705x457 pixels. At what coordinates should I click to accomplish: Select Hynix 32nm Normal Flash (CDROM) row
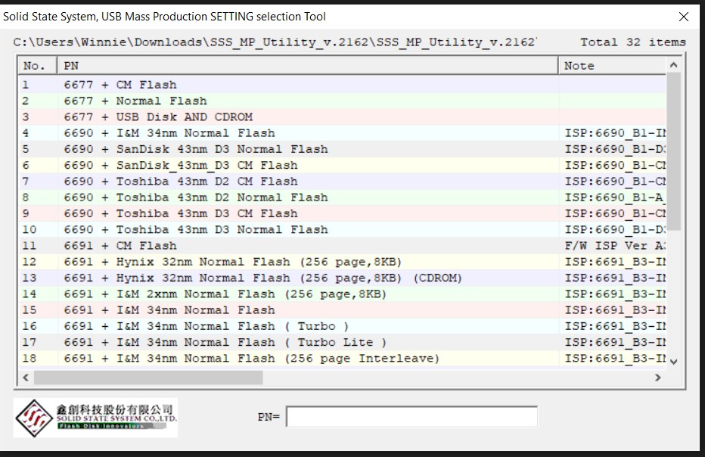pyautogui.click(x=343, y=278)
